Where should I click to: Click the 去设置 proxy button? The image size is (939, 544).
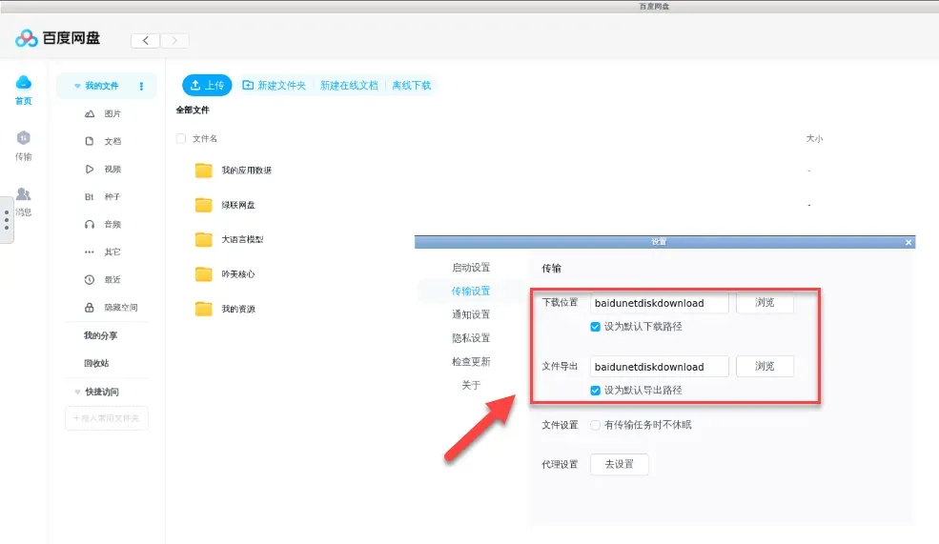coord(620,464)
